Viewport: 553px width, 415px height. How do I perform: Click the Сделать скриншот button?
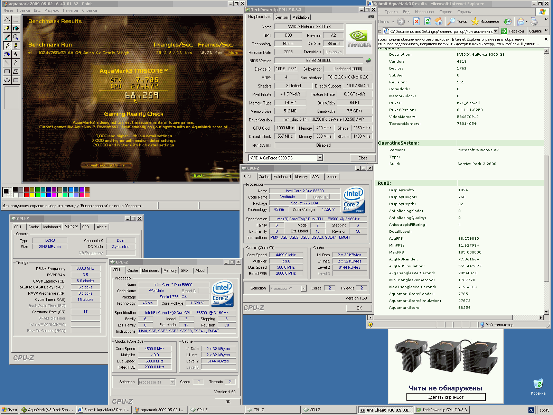pyautogui.click(x=446, y=397)
